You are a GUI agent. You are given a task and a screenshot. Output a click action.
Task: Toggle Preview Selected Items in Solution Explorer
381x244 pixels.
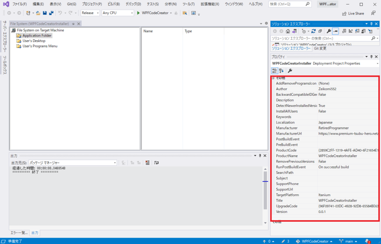click(335, 31)
